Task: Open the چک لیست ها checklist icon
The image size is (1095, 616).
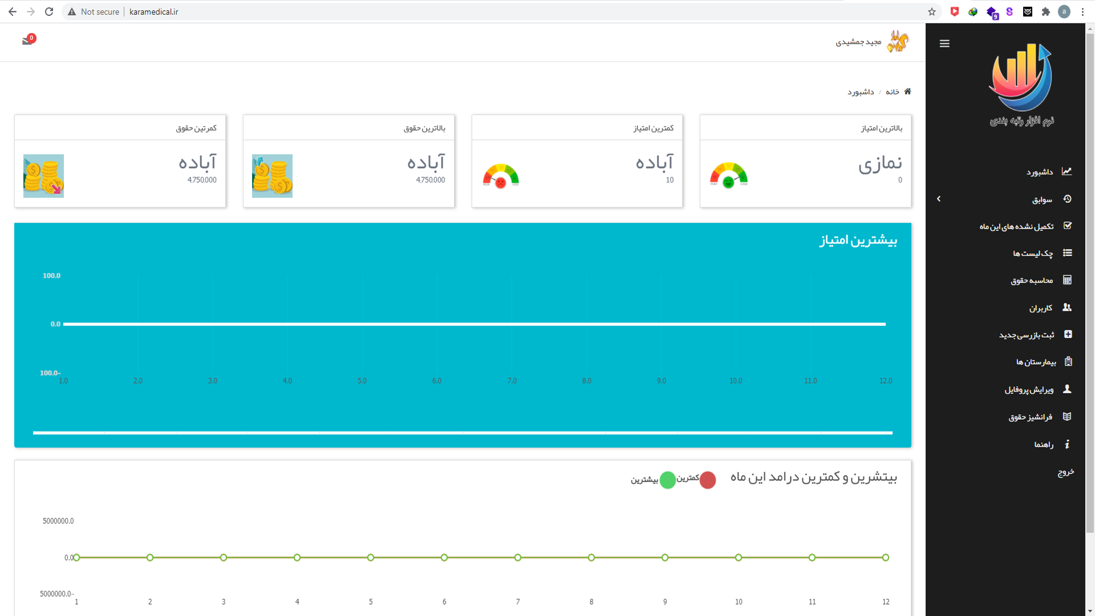Action: pyautogui.click(x=1068, y=253)
